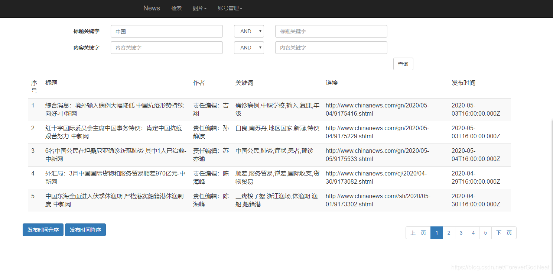553x274 pixels.
Task: Click keywords cell 三疣梭子蟹,浙江渔场,休渔期
Action: (277, 200)
